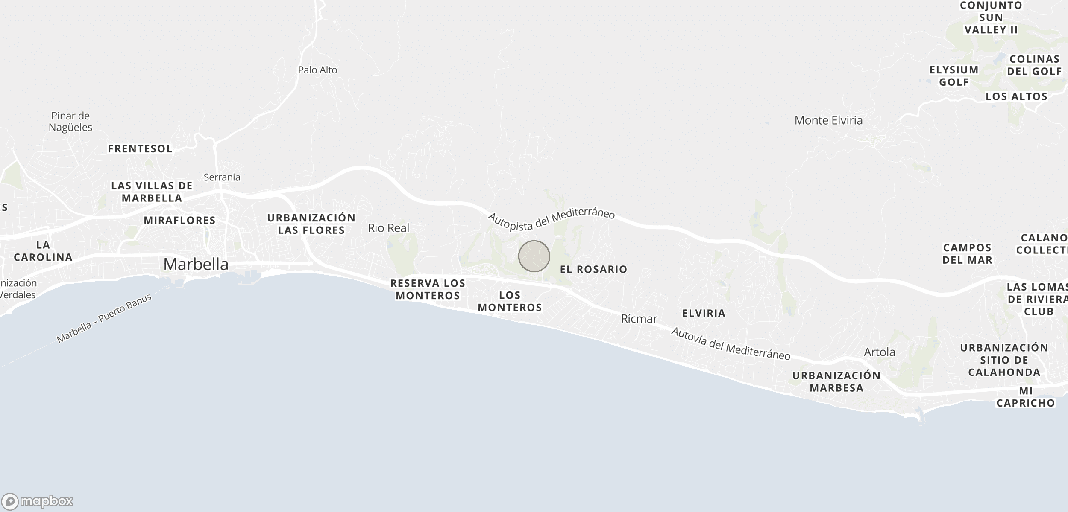Screen dimensions: 1068x512
Task: Click the El Rosario neighborhood label
Action: pyautogui.click(x=593, y=269)
